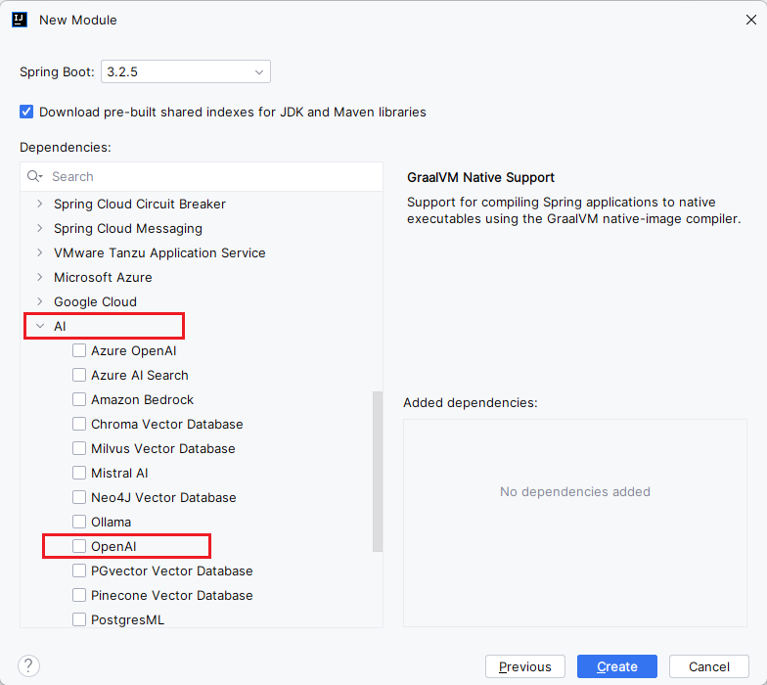Toggle Download pre-built shared indexes checkbox
This screenshot has height=685, width=767.
click(x=26, y=112)
